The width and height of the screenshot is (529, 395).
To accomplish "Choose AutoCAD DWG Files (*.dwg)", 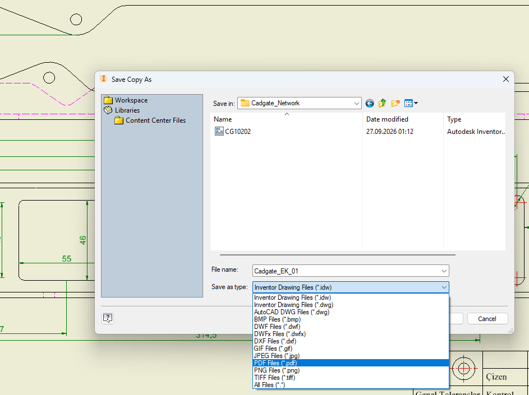I will click(x=351, y=312).
